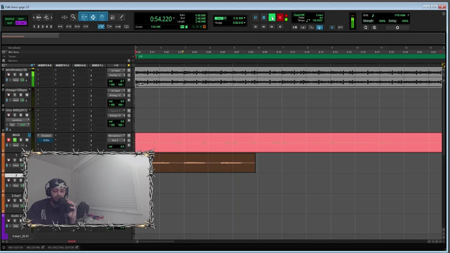Viewport: 450px width, 253px height.
Task: Click the wait for note icon
Action: pyautogui.click(x=295, y=27)
